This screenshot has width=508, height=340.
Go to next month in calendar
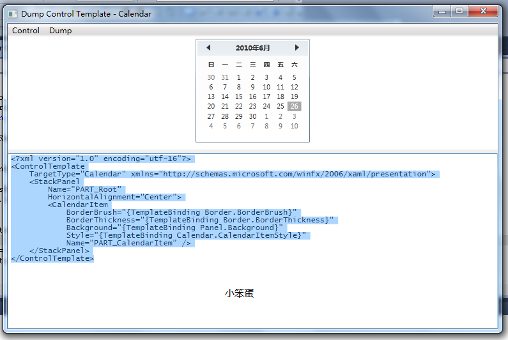[296, 48]
